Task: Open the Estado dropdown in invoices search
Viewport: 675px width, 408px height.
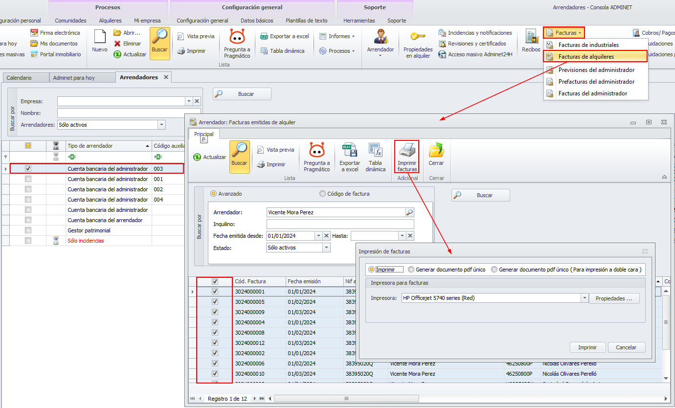Action: [326, 248]
